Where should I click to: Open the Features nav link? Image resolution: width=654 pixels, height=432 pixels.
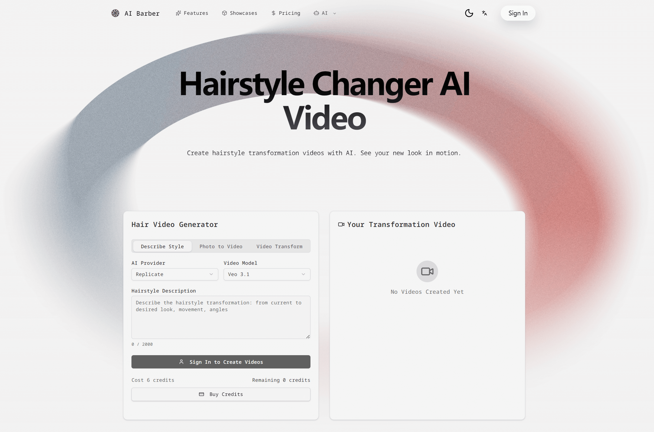[x=192, y=13]
